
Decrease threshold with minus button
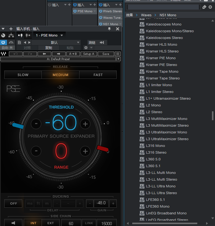pyautogui.click(x=36, y=124)
